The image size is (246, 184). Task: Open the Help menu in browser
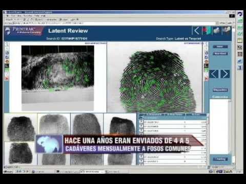point(43,16)
